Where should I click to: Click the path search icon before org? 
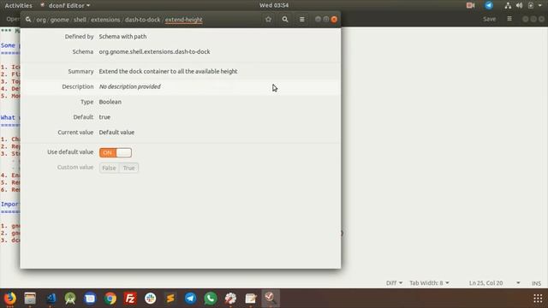click(x=28, y=20)
